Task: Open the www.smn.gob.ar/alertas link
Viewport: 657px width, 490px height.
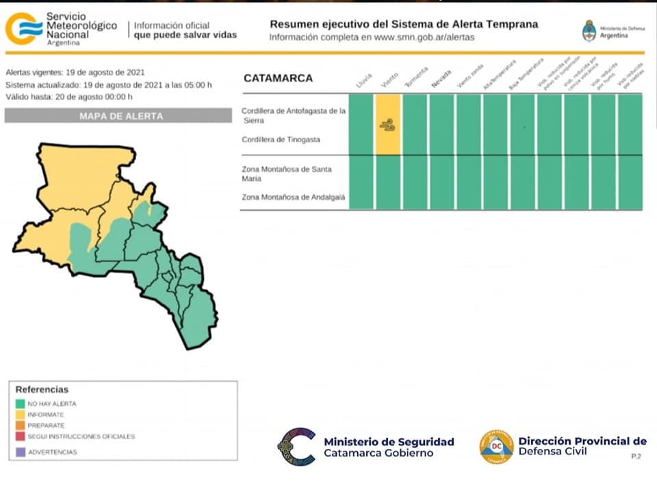Action: 424,37
